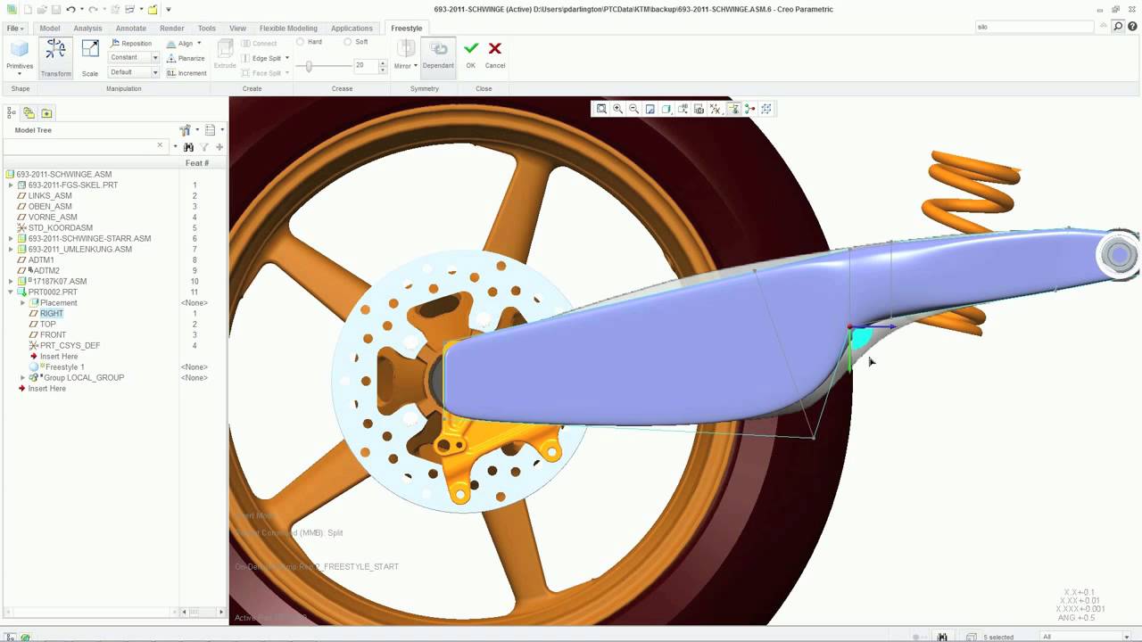This screenshot has height=642, width=1142.
Task: Expand the Group LOCAL_GROUP node
Action: (23, 377)
